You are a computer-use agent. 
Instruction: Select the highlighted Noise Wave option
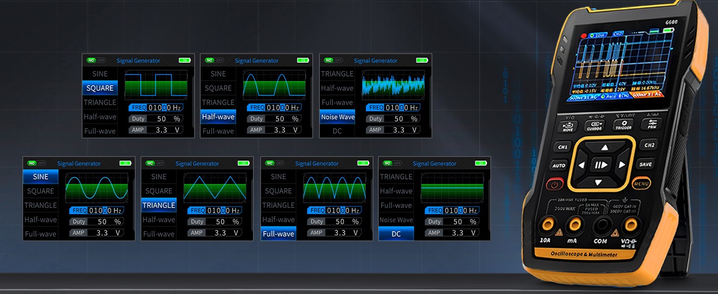[x=337, y=117]
